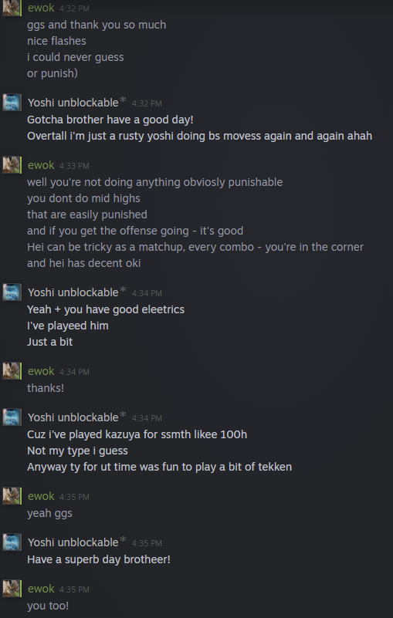Open Yoshi unblockable's avatar at 4:32 PM
This screenshot has width=393, height=618.
point(12,102)
